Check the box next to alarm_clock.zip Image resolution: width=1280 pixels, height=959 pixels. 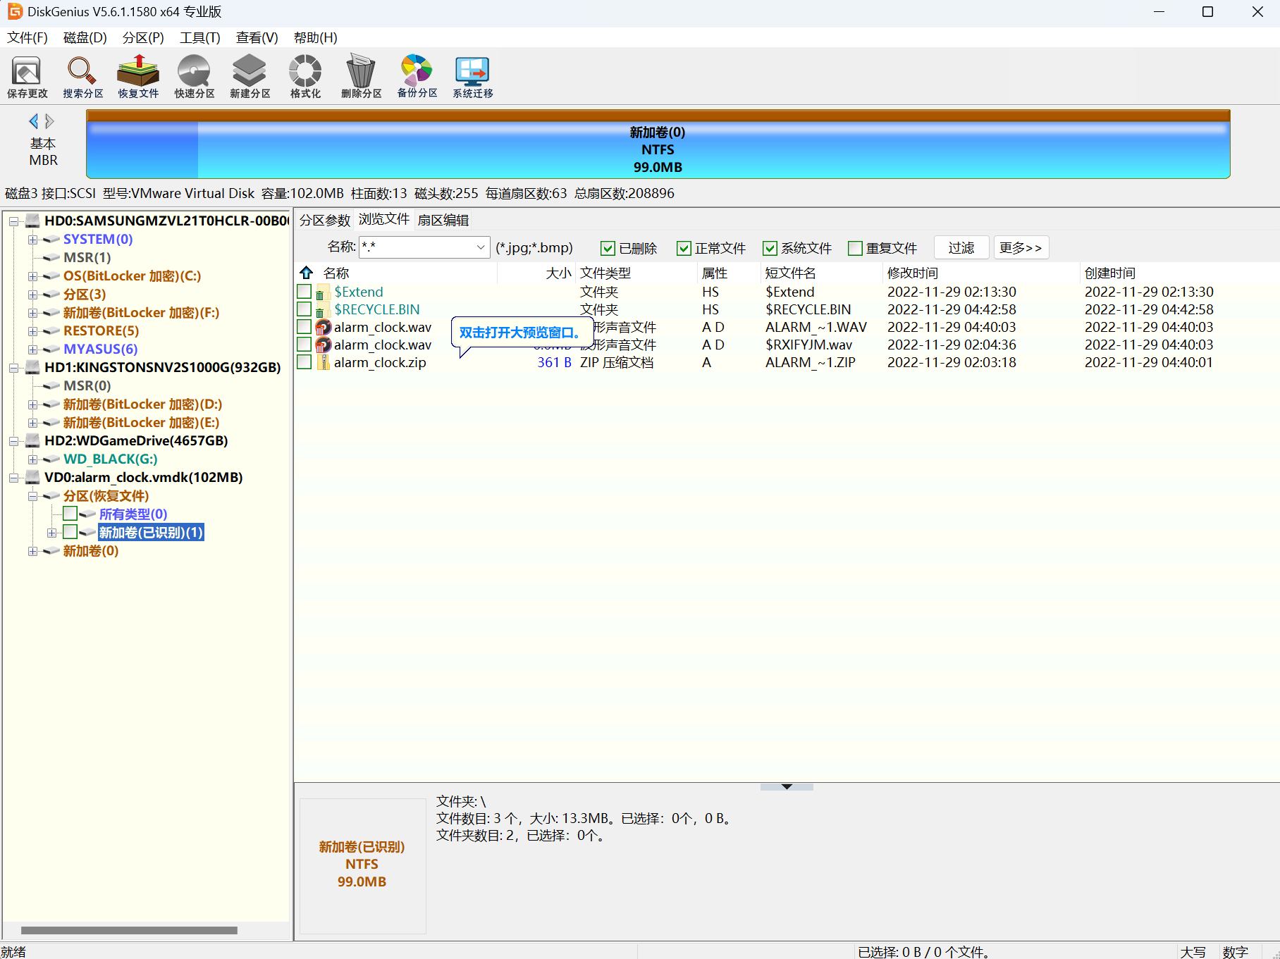tap(304, 361)
